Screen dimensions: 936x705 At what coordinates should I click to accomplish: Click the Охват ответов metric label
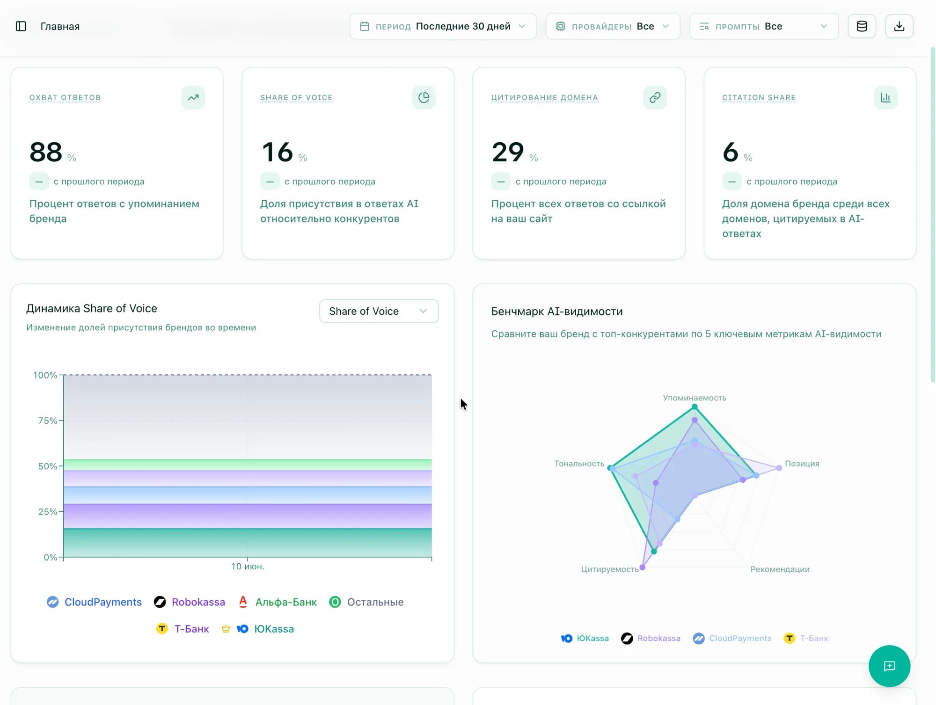(x=65, y=97)
